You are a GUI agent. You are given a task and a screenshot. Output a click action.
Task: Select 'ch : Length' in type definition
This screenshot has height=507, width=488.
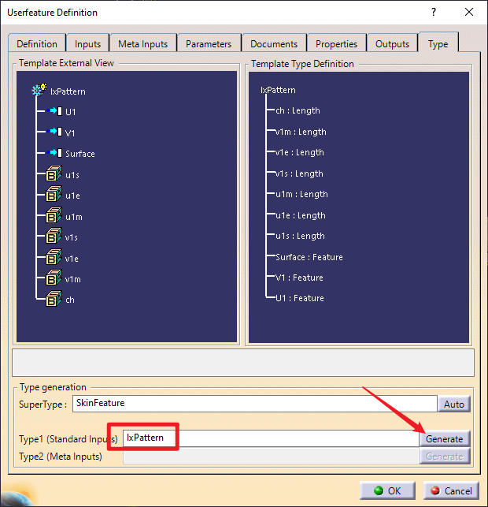click(x=298, y=110)
